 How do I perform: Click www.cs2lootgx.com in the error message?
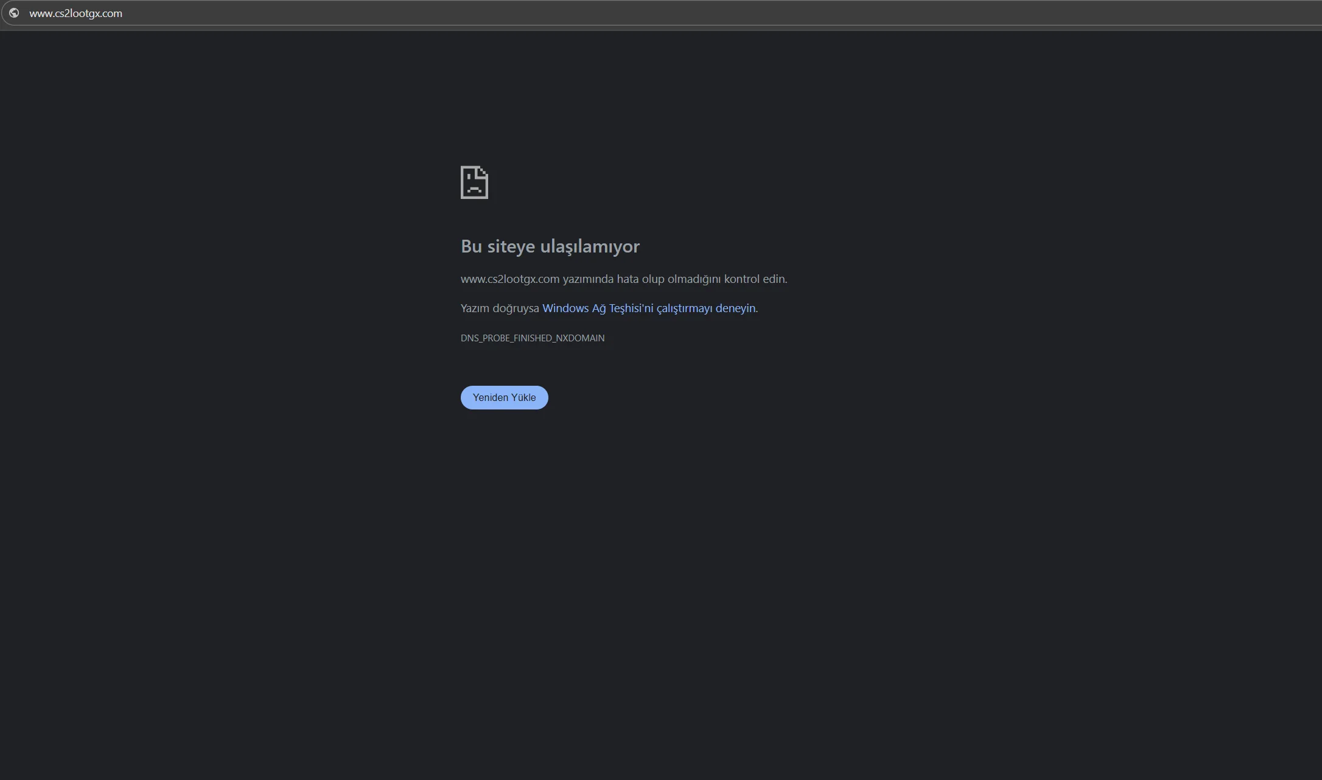coord(509,279)
